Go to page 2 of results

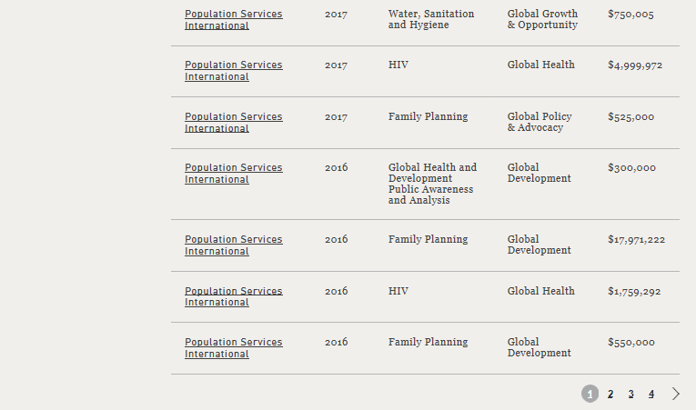[610, 394]
